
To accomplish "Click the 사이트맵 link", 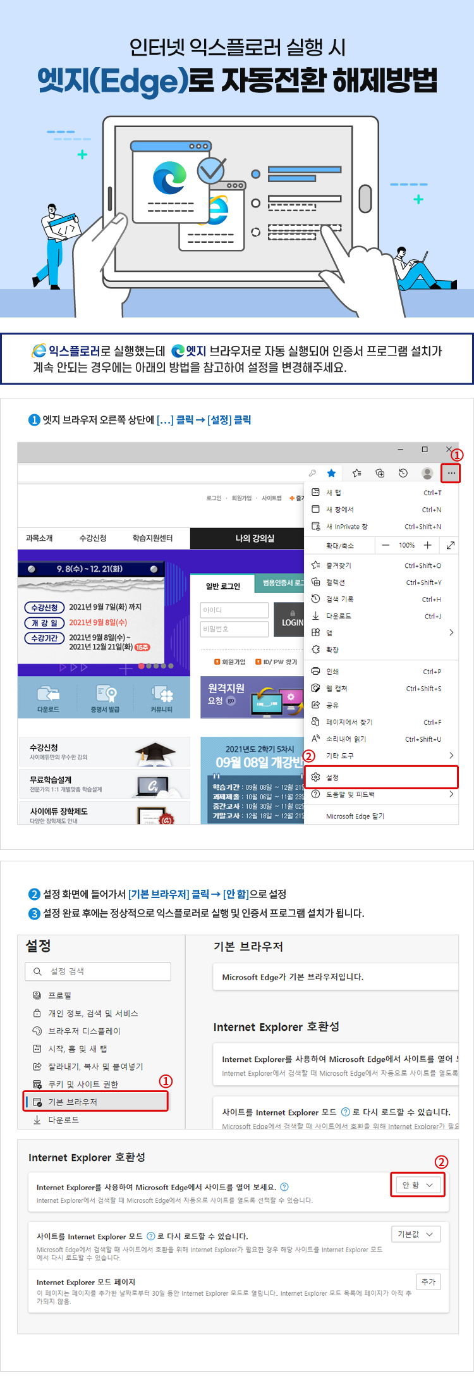I will pyautogui.click(x=272, y=498).
